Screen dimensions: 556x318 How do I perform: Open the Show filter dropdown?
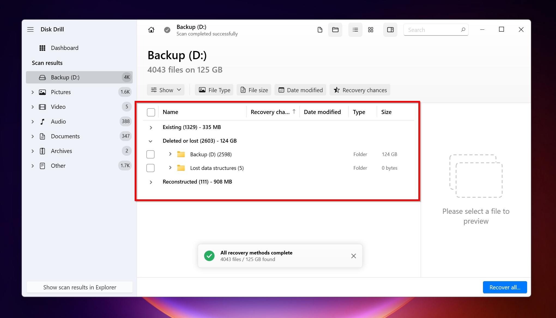coord(166,90)
